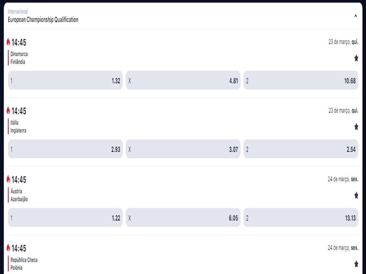Mark República Checa vs Polónia as favorite

[x=356, y=264]
